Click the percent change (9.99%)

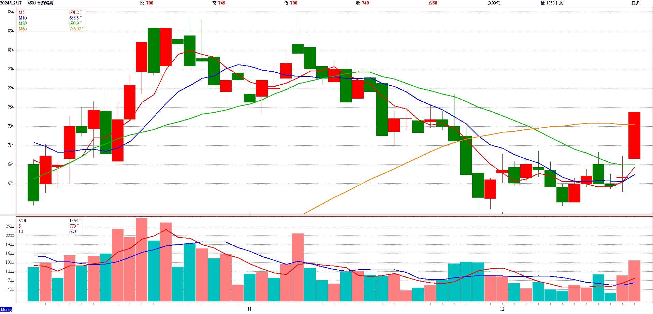tap(494, 3)
